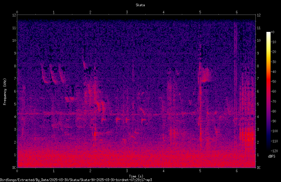Click the '5' tick label on bottom time axis
This screenshot has height=182, width=281.
click(x=200, y=171)
